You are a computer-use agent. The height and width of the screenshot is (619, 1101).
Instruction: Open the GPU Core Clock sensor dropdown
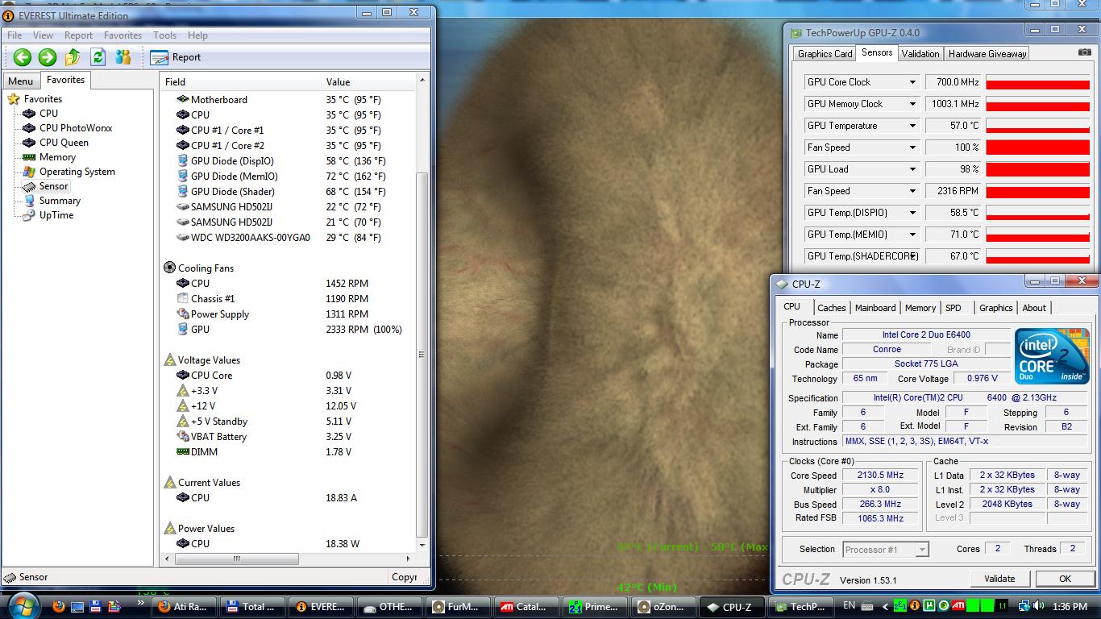[x=912, y=82]
